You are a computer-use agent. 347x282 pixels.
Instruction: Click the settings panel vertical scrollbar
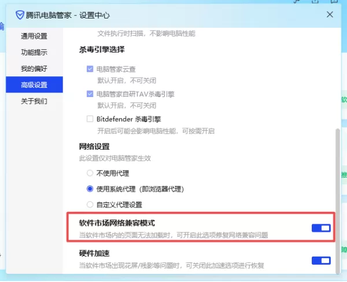tap(338, 201)
